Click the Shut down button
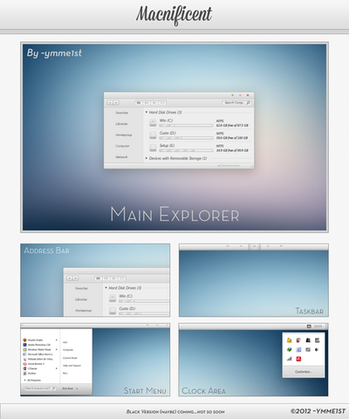The width and height of the screenshot is (349, 419). (x=68, y=388)
